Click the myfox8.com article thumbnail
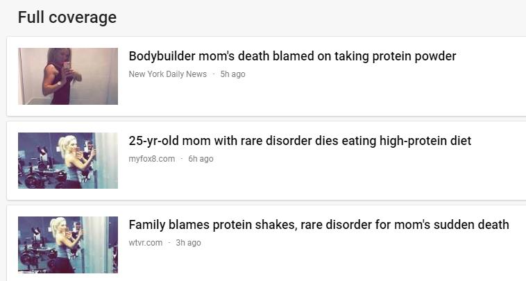 pos(68,160)
